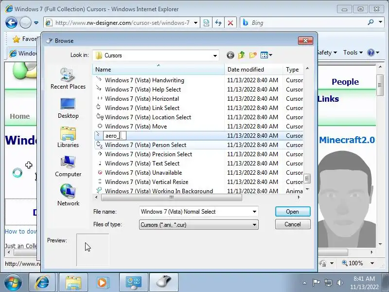Click the Internet Explorer Forward button
Viewport: 389px width, 292px height.
[x=25, y=23]
